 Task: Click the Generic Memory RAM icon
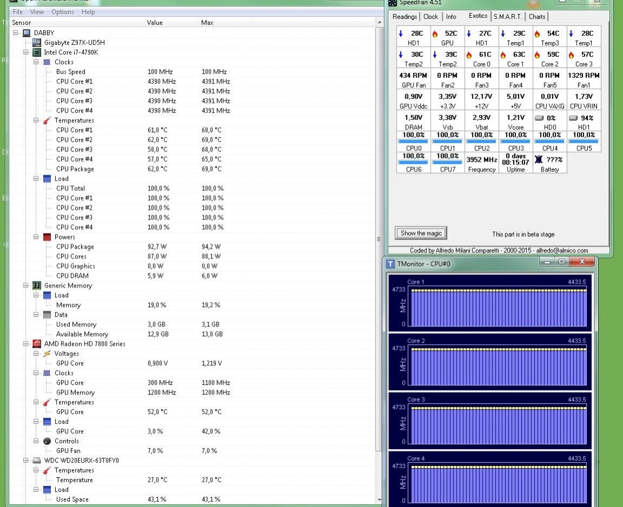coord(37,285)
